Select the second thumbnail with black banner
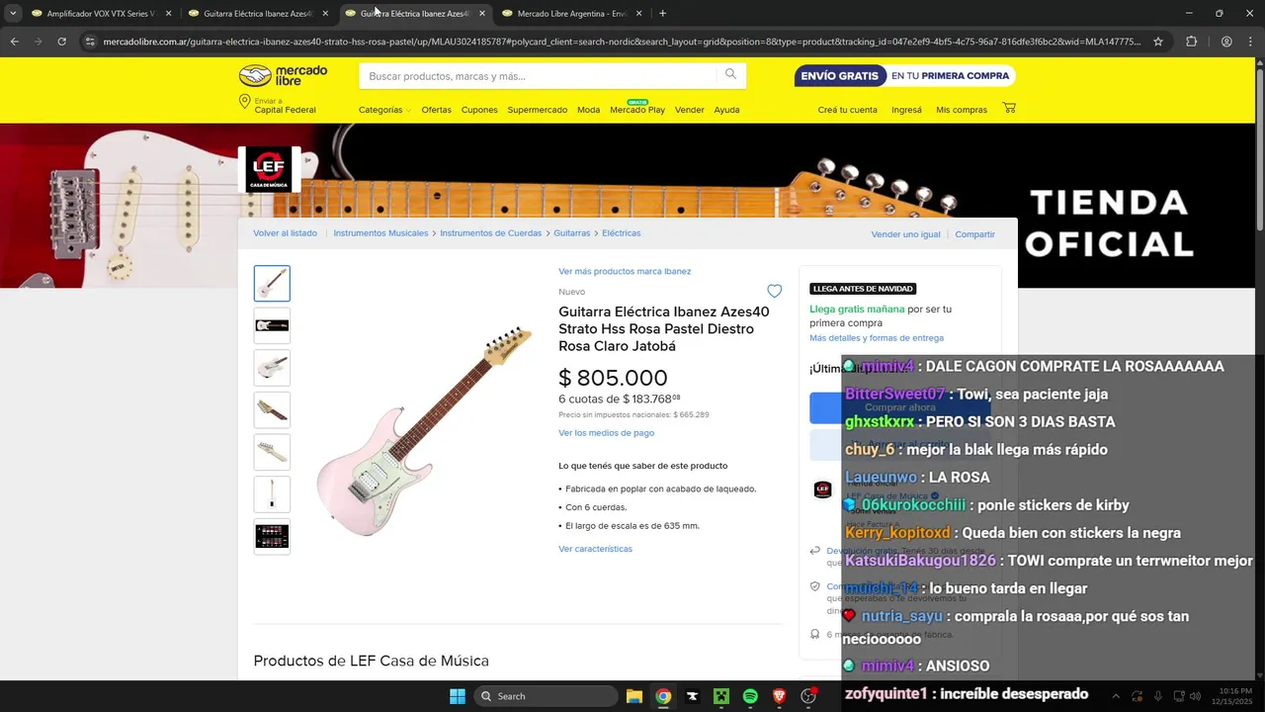This screenshot has height=712, width=1265. [x=272, y=325]
